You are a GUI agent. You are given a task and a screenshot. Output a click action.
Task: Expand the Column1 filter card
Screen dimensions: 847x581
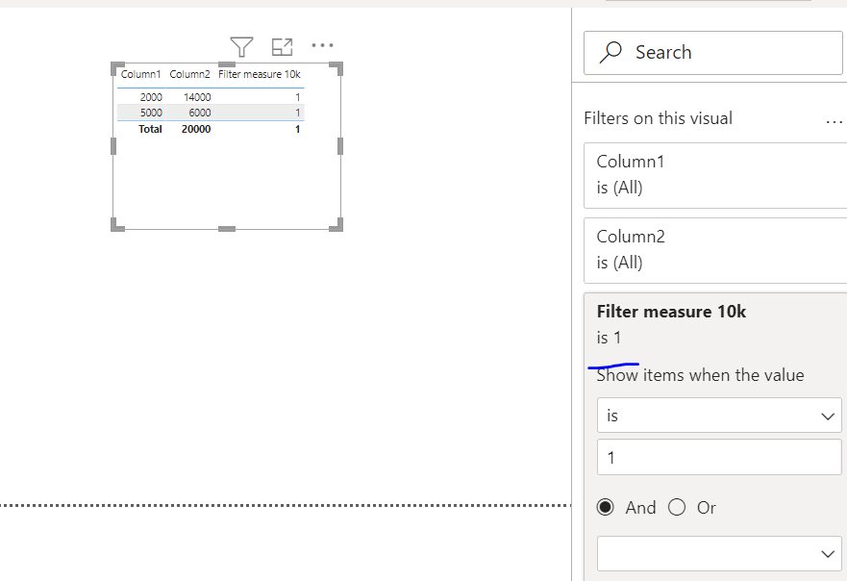point(715,175)
